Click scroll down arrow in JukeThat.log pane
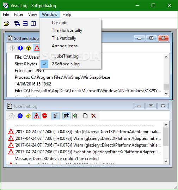178x190 pixels. coord(166,161)
